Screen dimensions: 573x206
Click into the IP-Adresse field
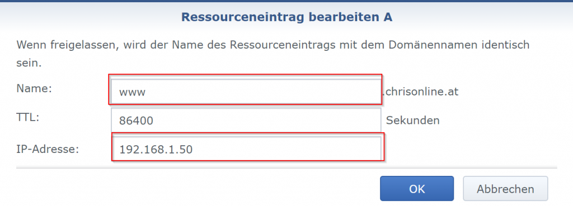246,148
